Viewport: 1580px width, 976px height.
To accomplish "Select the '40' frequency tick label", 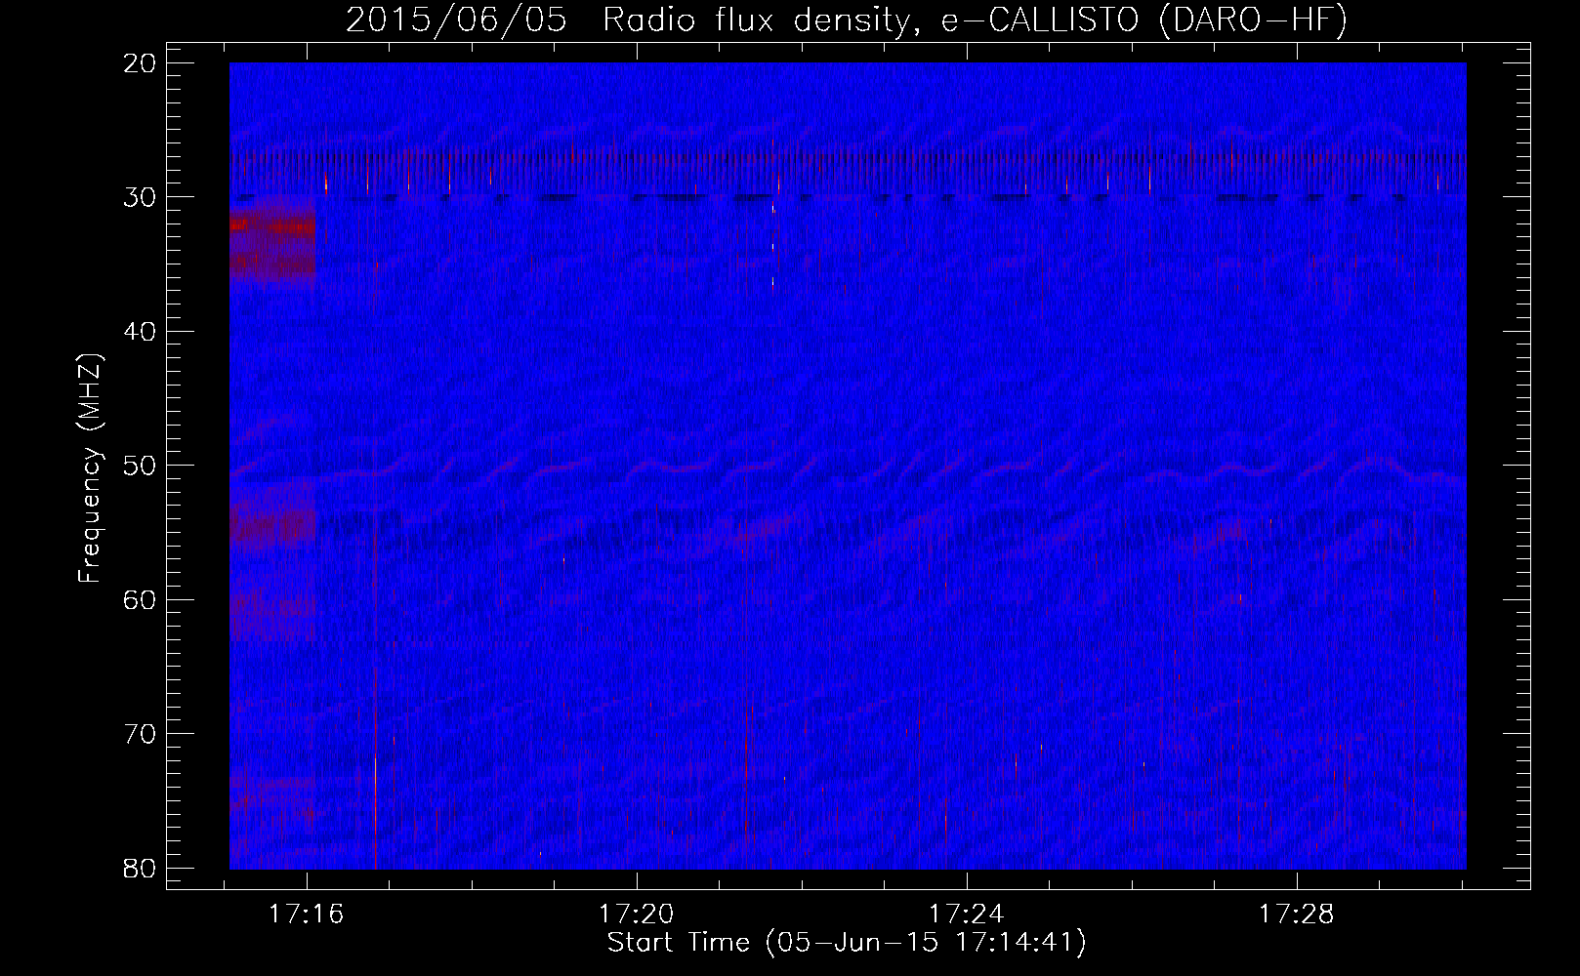I will [x=141, y=332].
